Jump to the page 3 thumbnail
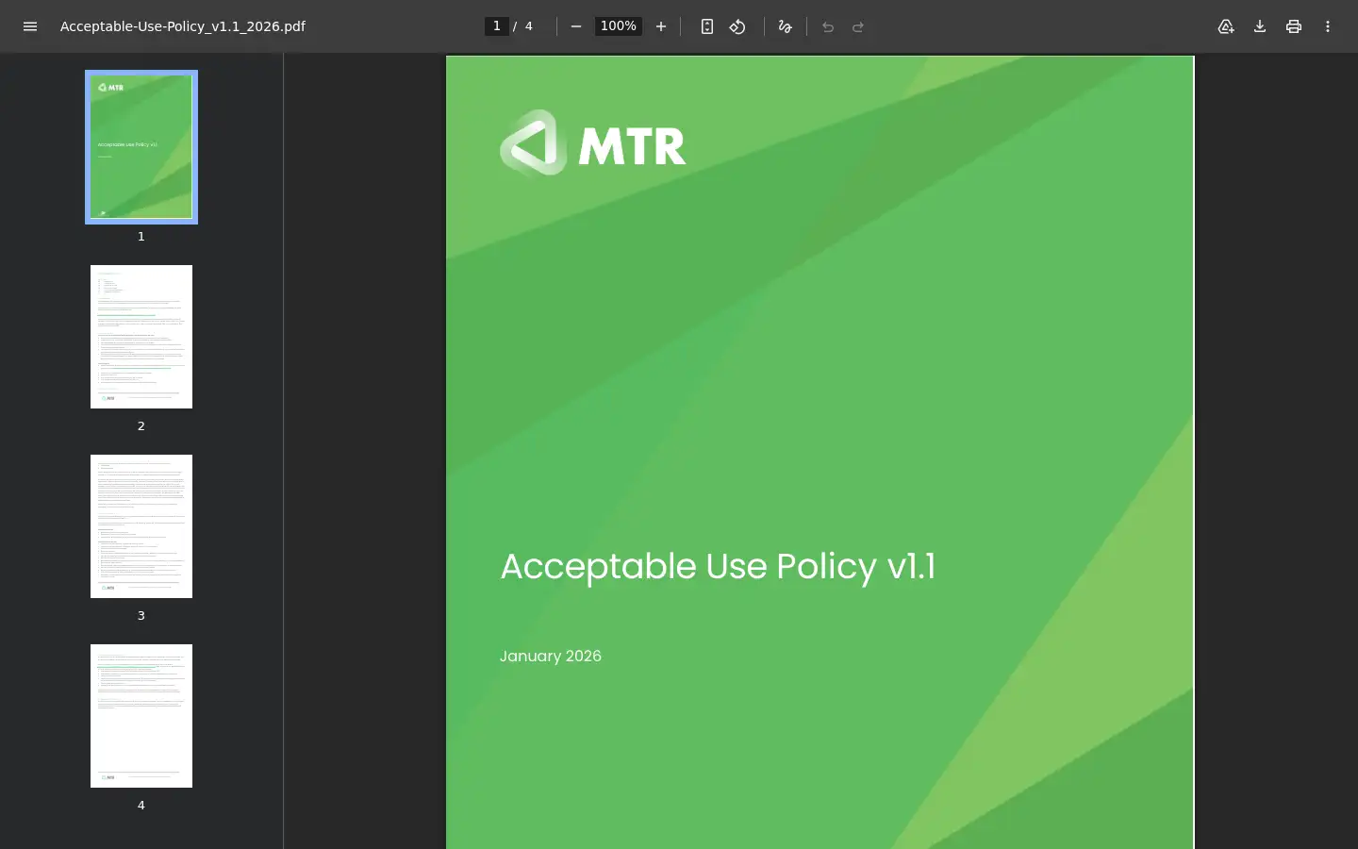This screenshot has height=849, width=1358. 141,526
